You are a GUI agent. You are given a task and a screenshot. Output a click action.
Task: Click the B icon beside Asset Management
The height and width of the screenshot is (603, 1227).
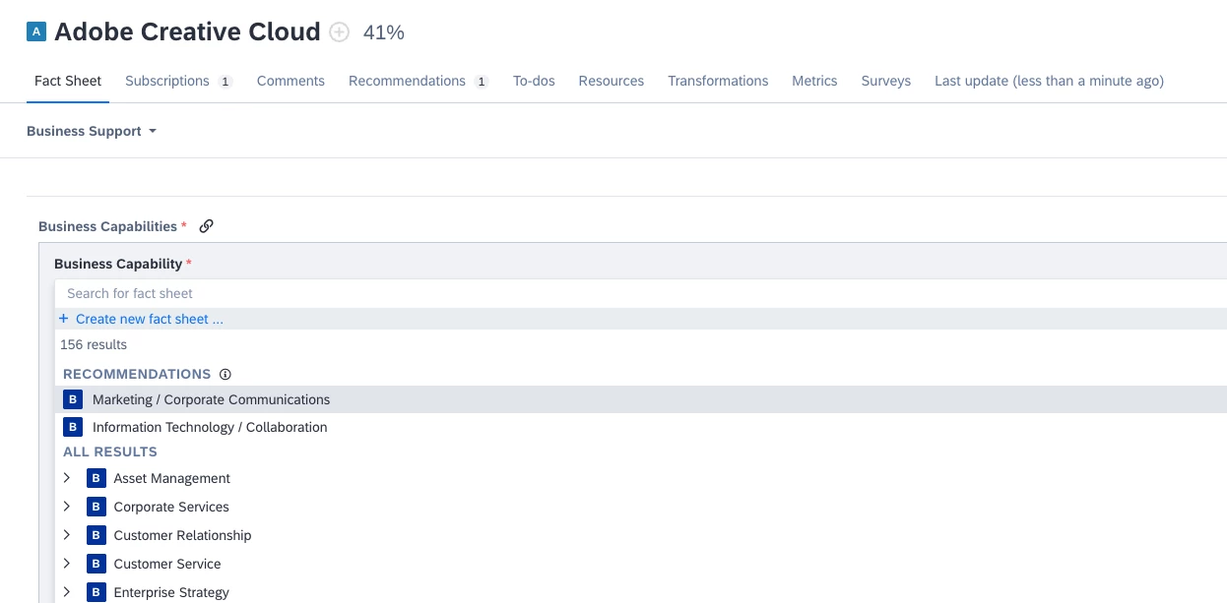pos(96,478)
